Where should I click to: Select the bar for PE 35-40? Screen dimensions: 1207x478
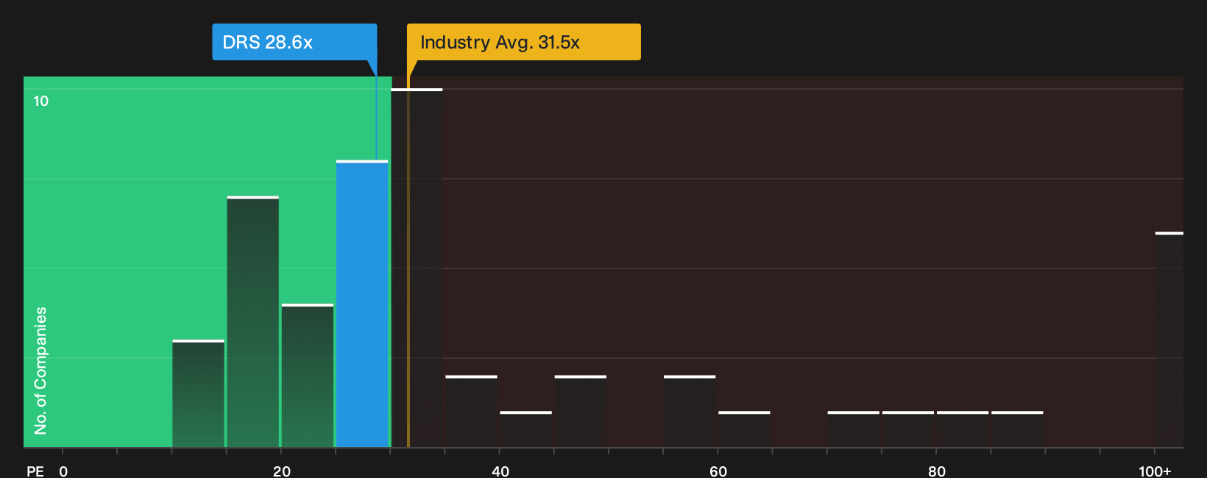[x=471, y=411]
